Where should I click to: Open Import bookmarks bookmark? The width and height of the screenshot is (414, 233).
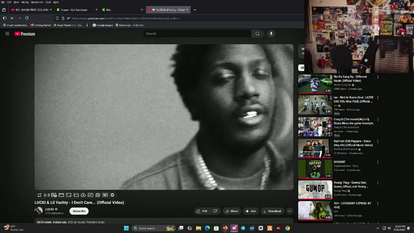tap(15, 25)
